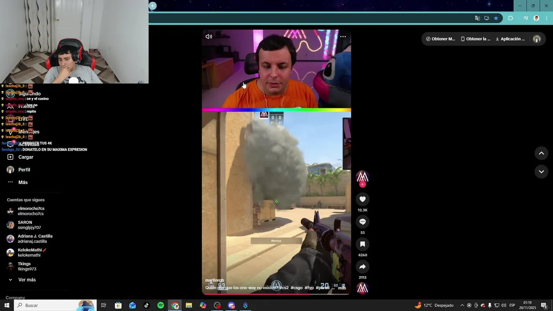Bookmark the video with the 4260 icon
553x311 pixels.
coord(362,244)
